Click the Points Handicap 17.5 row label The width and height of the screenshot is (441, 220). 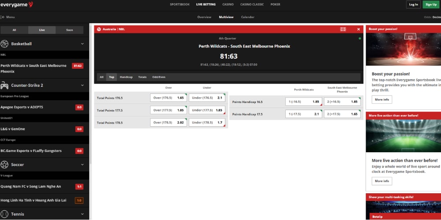tap(247, 114)
